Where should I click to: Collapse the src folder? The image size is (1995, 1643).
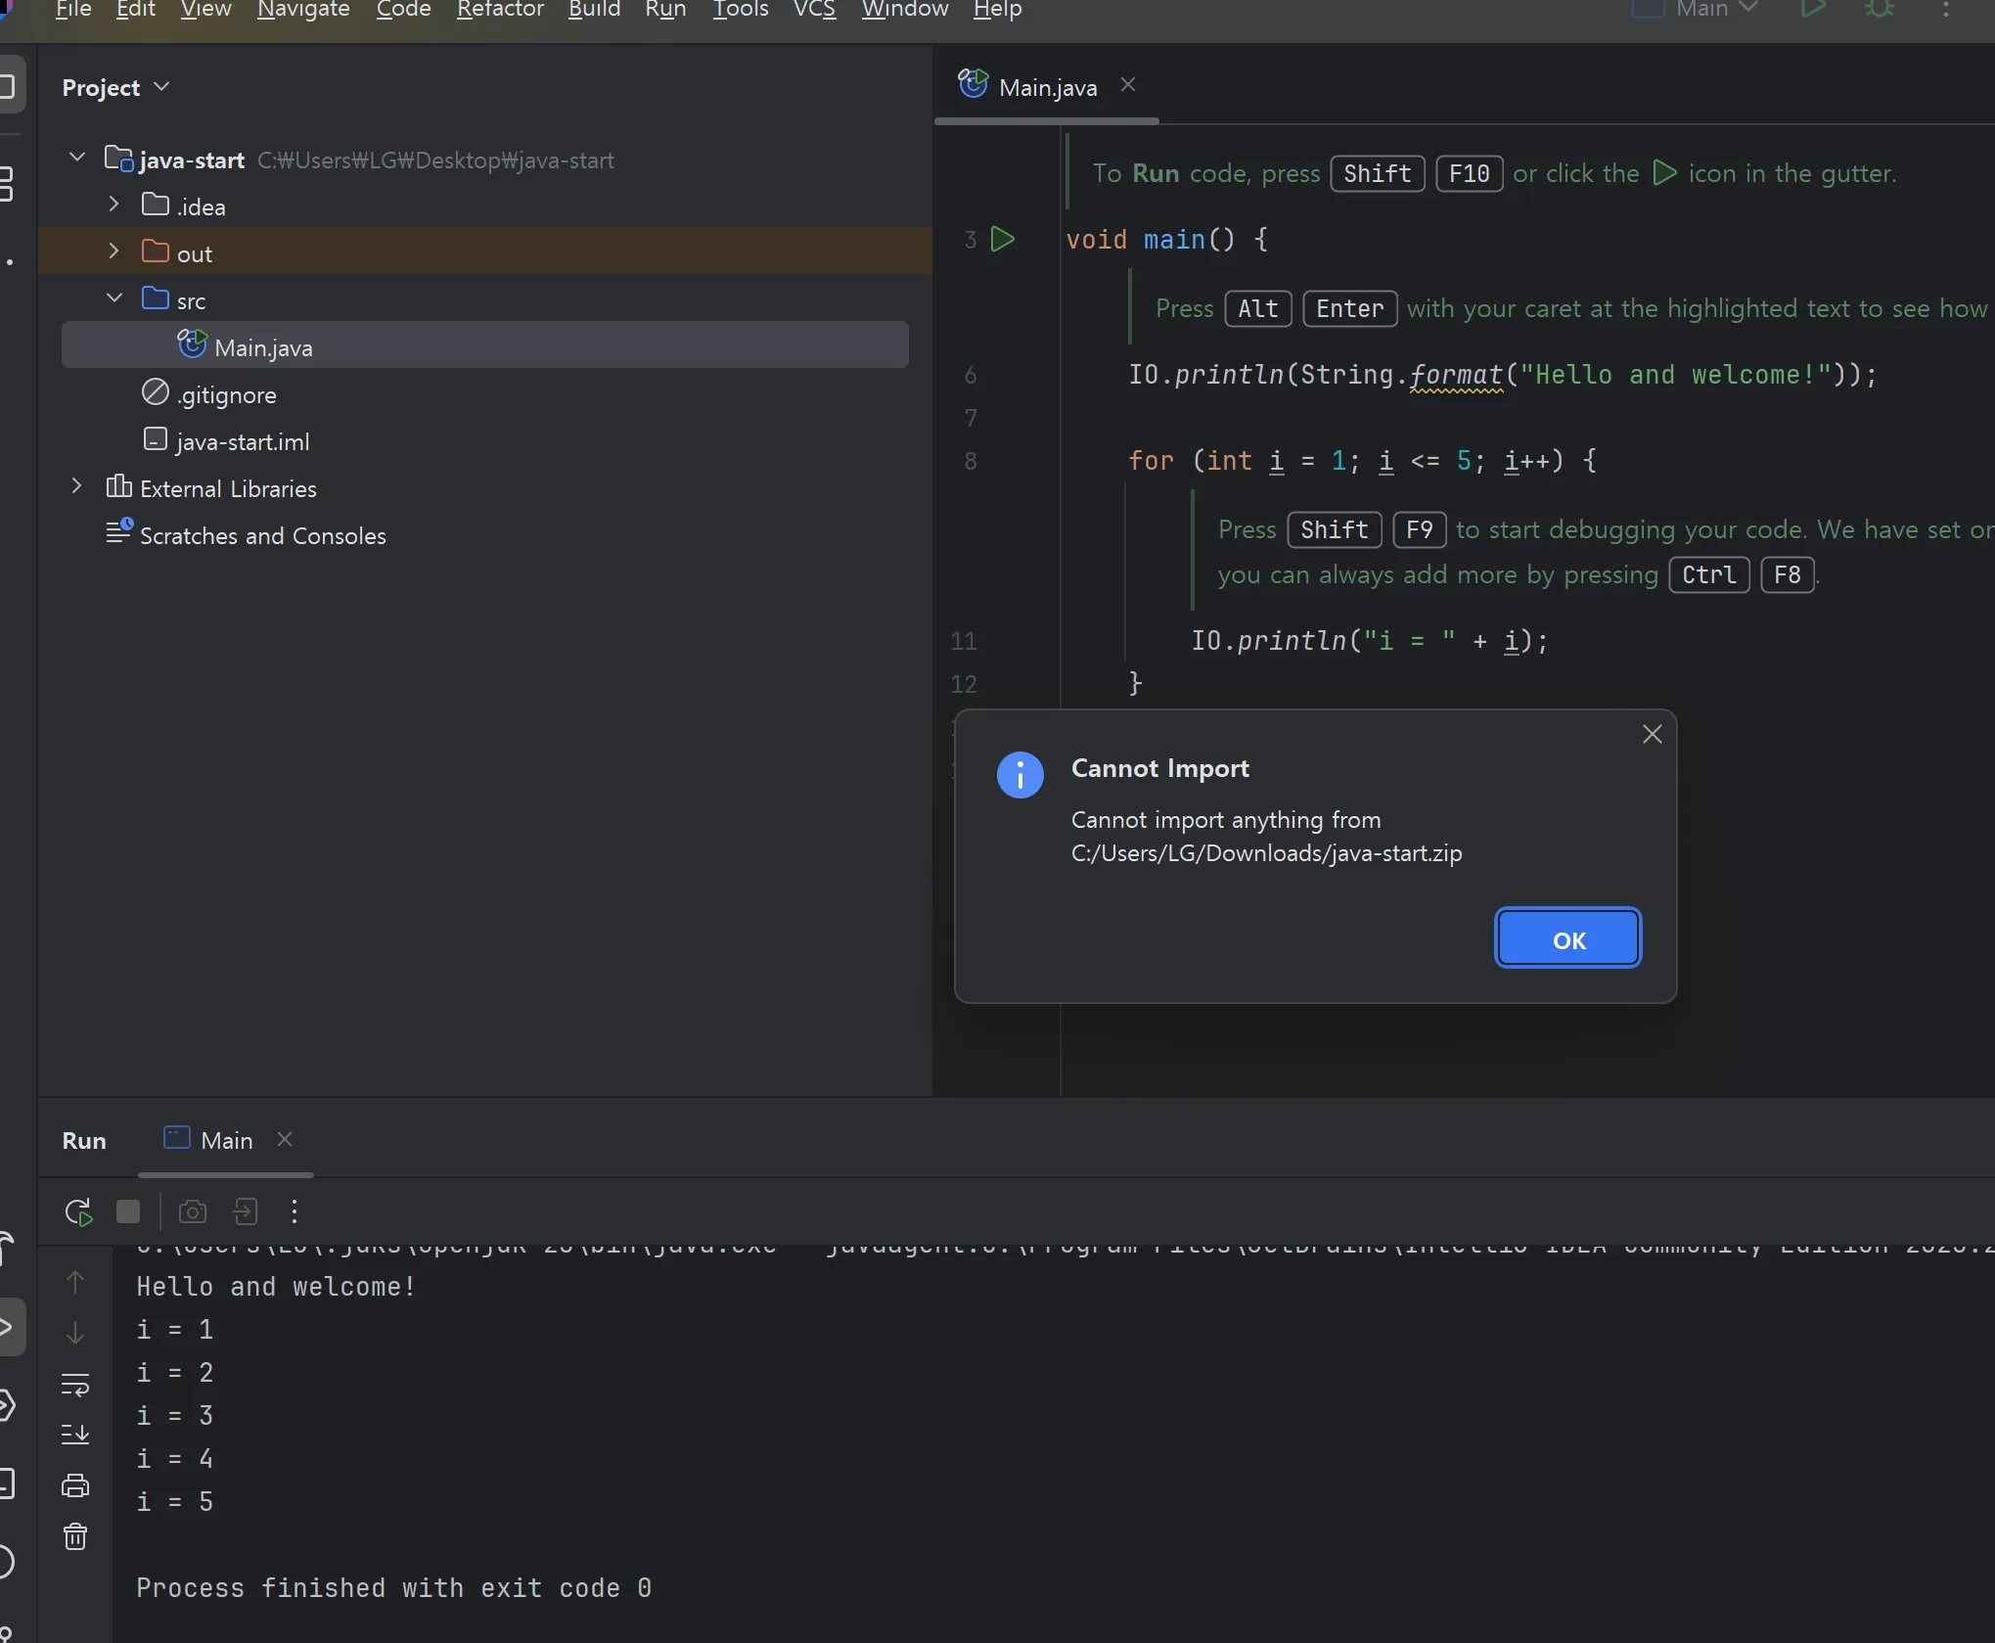pyautogui.click(x=113, y=298)
